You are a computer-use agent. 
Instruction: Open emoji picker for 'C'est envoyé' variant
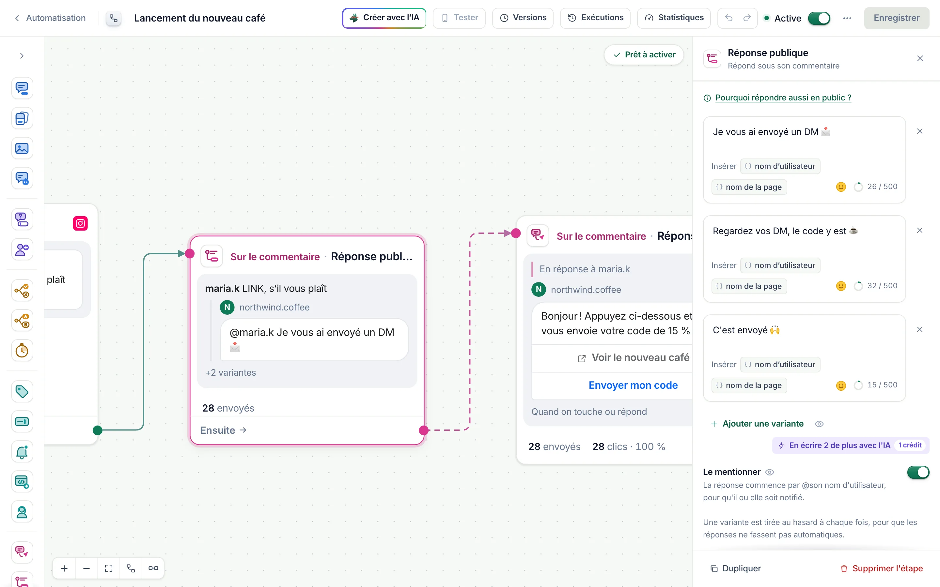click(840, 385)
